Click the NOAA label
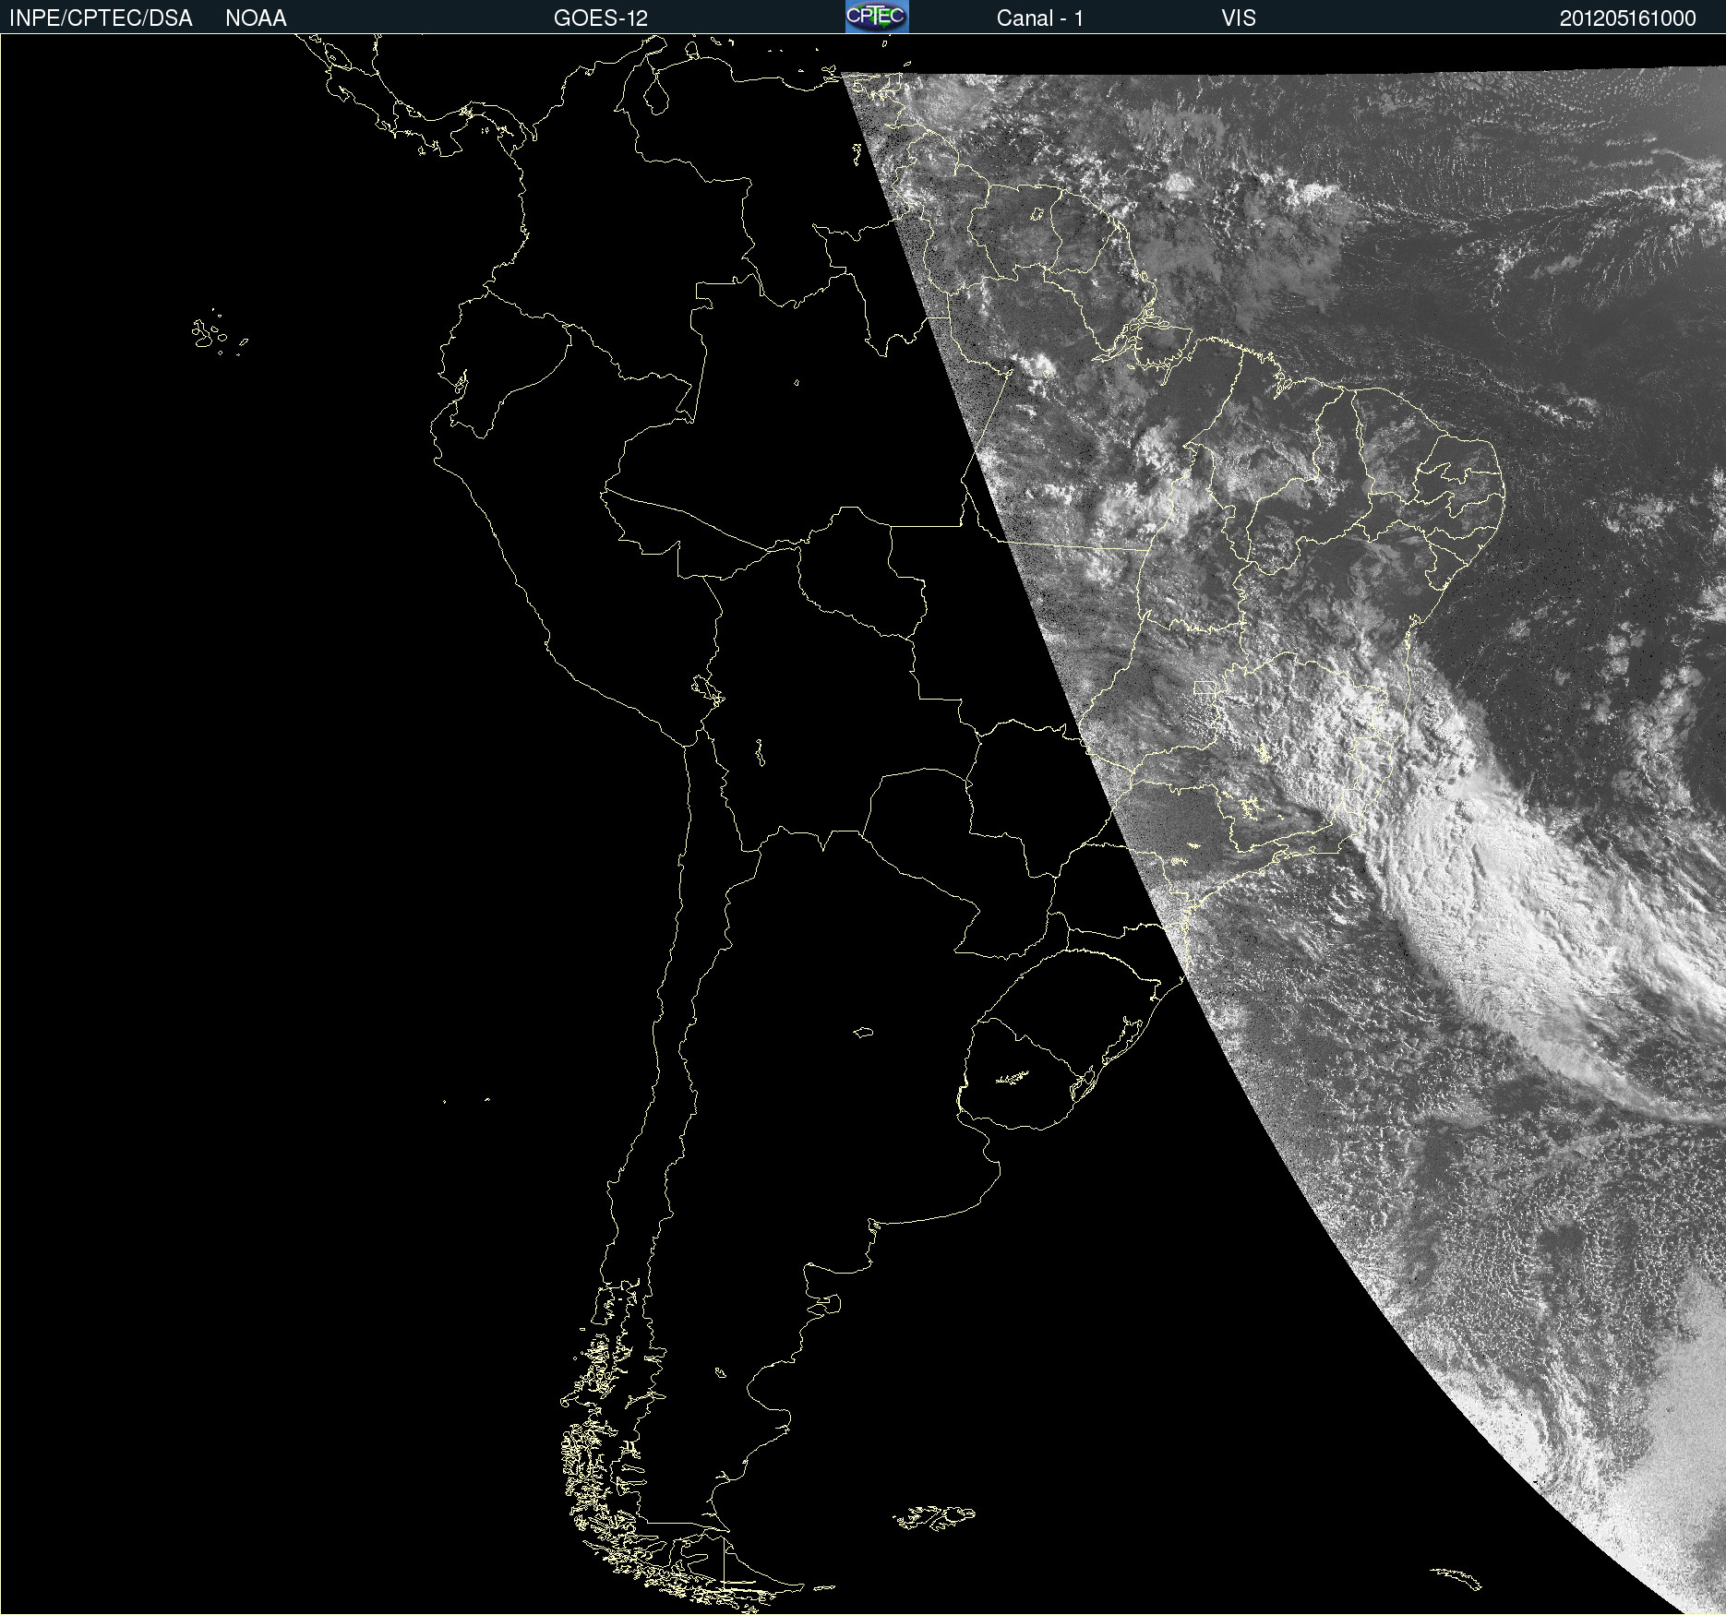Screen dimensions: 1726x1615 pos(256,18)
